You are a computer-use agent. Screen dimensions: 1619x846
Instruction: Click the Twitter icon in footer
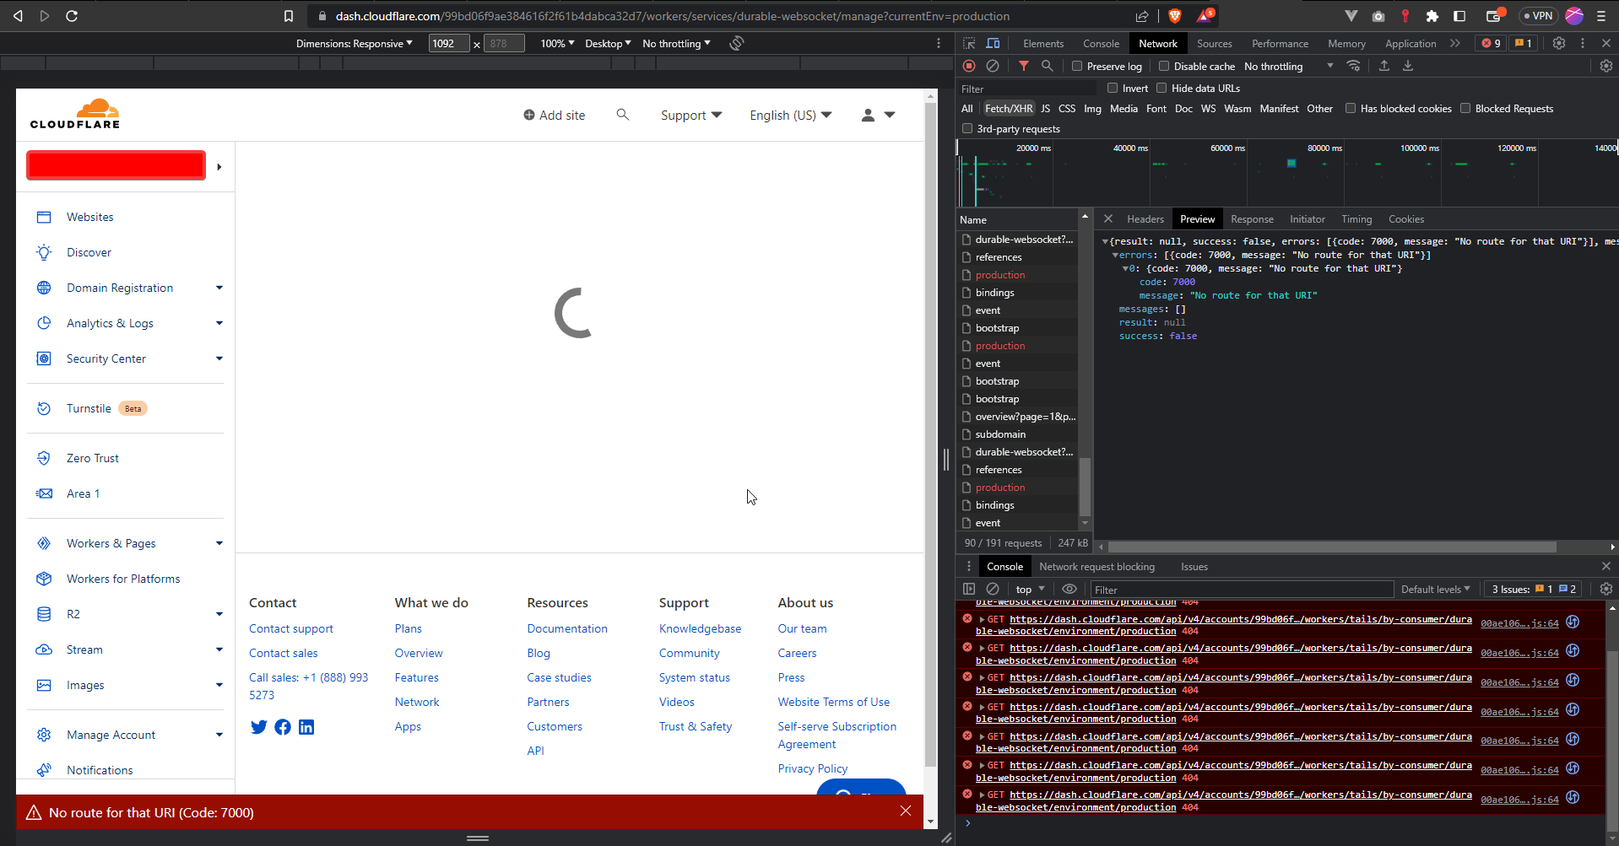pyautogui.click(x=258, y=727)
